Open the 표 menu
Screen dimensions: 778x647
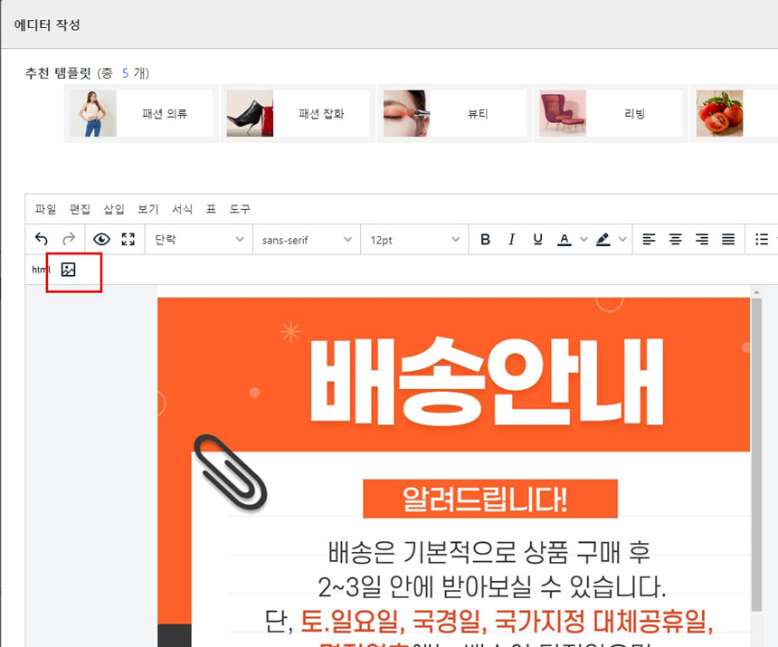click(x=212, y=209)
